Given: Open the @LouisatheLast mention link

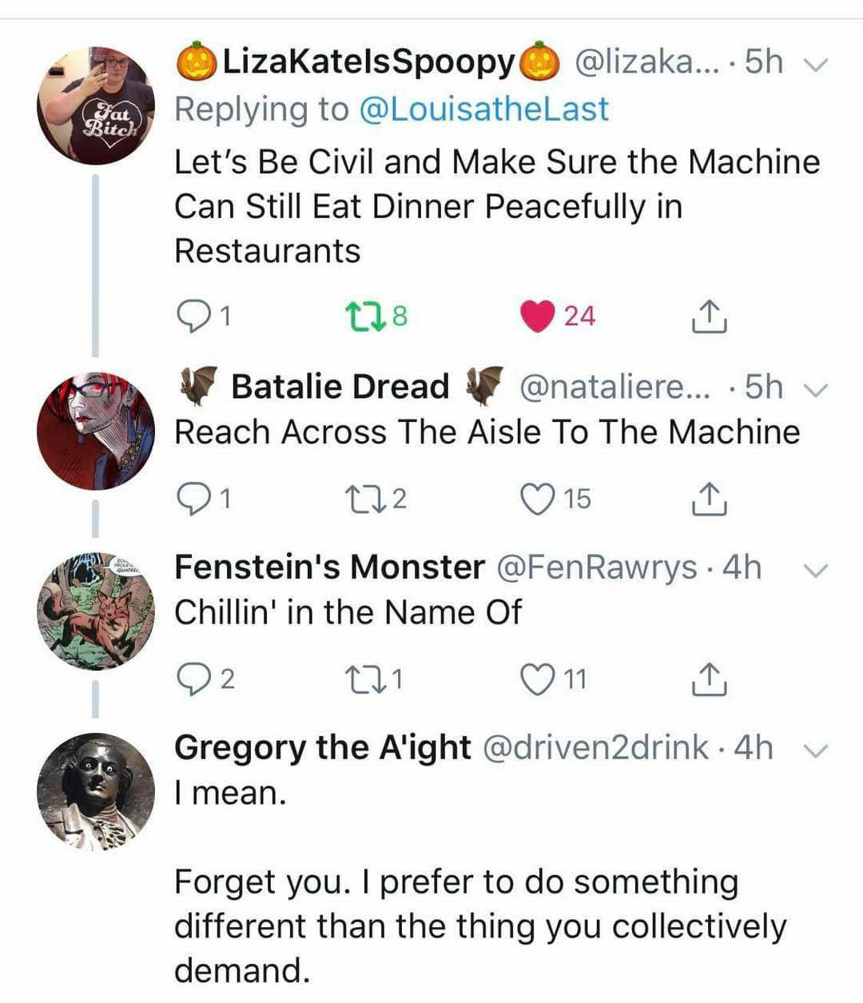Looking at the screenshot, I should pyautogui.click(x=484, y=109).
